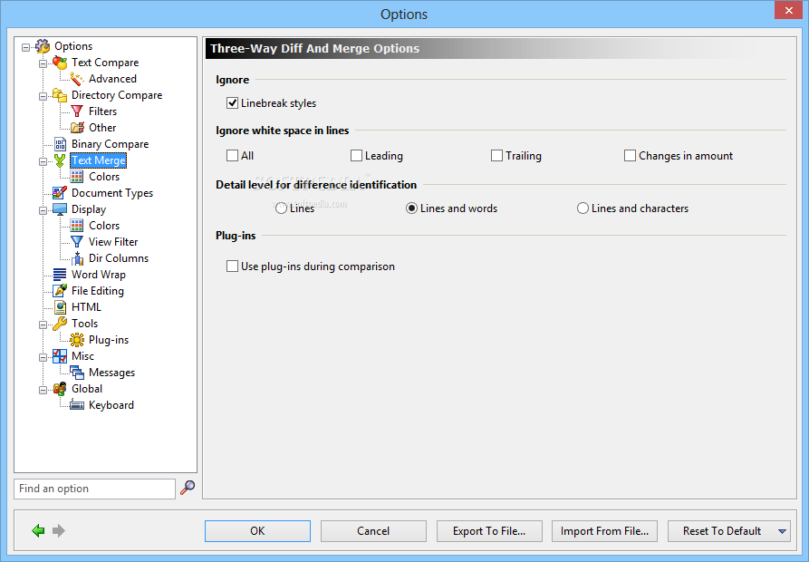Viewport: 809px width, 562px height.
Task: Click the Global people icon
Action: pos(60,389)
